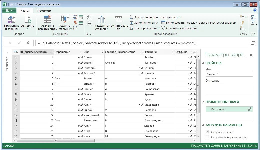Open filter dropdown for Среднее_имя/отчество column
This screenshot has height=150, width=260.
[142, 52]
